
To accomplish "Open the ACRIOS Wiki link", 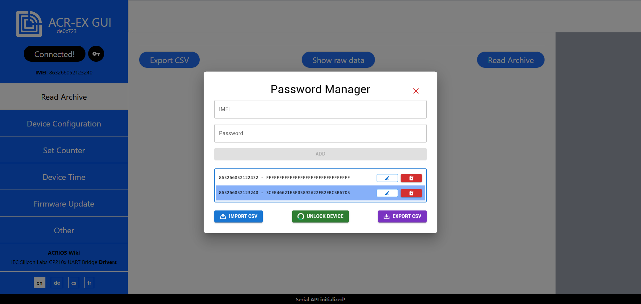I will click(64, 253).
